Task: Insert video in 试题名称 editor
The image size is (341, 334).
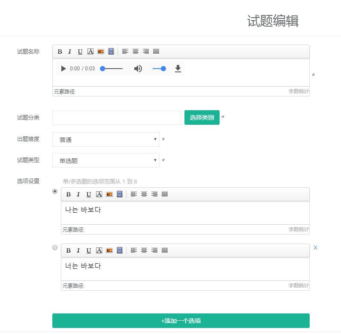Action: [111, 51]
